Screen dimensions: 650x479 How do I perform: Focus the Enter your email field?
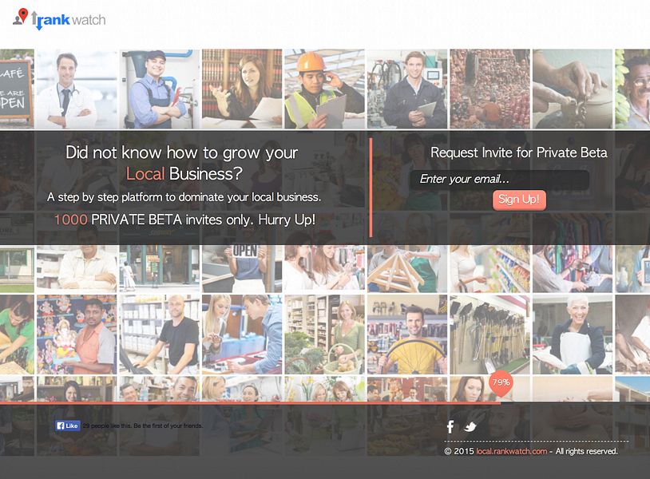500,180
